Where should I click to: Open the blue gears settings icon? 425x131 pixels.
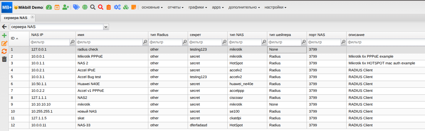(117, 7)
